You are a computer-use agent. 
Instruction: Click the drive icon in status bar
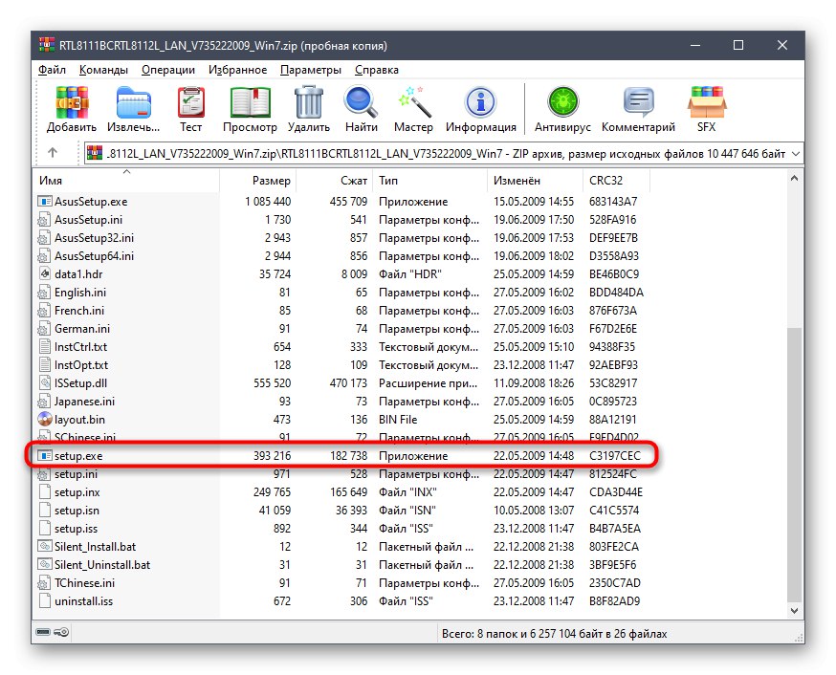point(43,632)
